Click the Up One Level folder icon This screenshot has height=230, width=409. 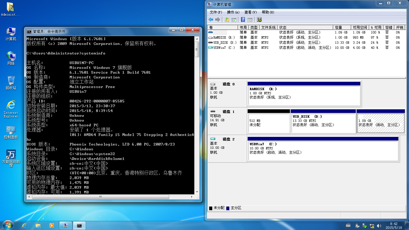[x=227, y=20]
